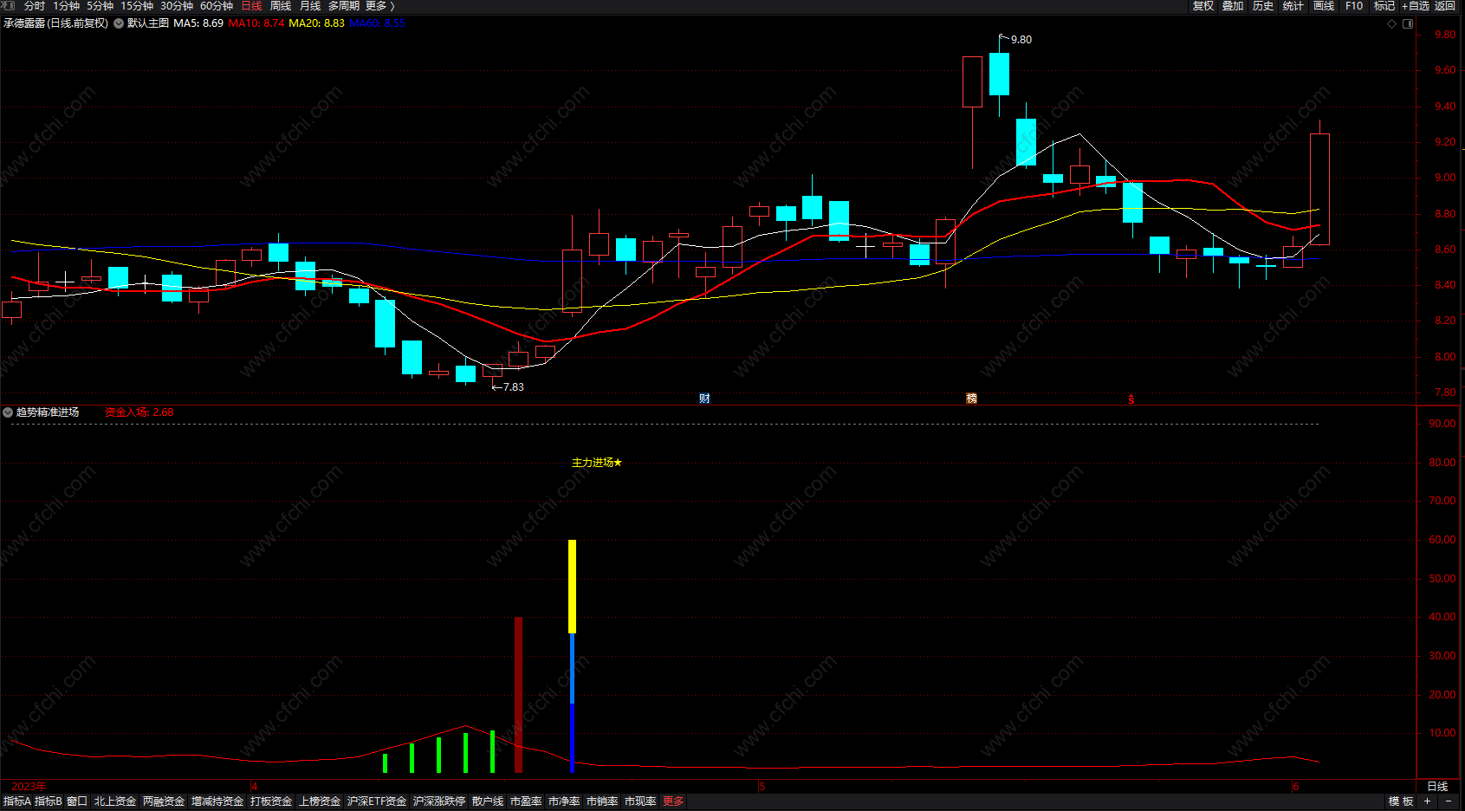Click the 模板 template button at bottom right
Viewport: 1465px width, 811px height.
click(1401, 801)
